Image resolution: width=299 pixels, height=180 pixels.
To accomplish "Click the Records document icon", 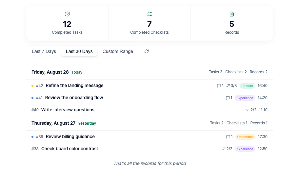I will click(232, 14).
